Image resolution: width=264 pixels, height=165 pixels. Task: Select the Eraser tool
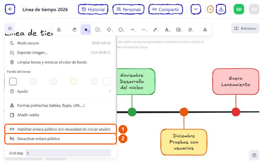(x=190, y=30)
